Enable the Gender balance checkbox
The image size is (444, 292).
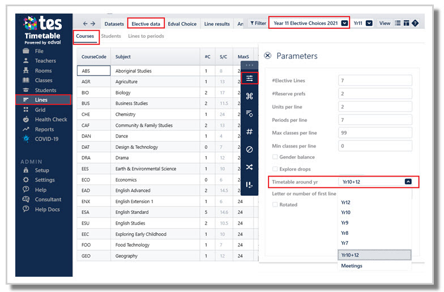(x=275, y=157)
